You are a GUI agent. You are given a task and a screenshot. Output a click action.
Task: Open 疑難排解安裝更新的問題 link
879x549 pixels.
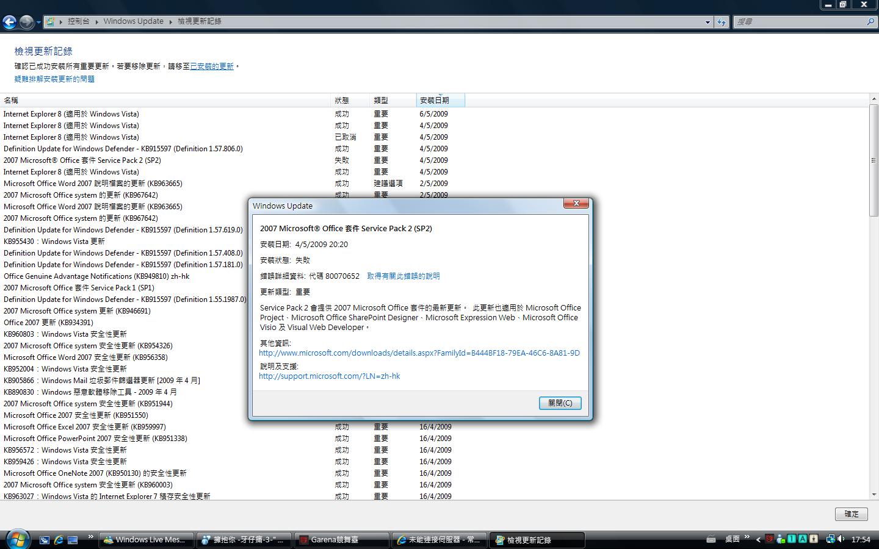coord(54,79)
